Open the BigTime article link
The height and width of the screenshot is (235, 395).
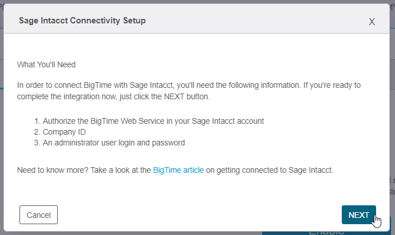(178, 170)
